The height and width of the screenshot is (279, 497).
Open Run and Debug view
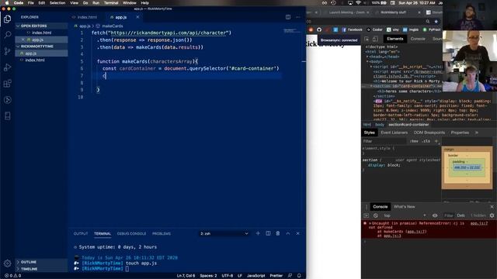click(x=7, y=67)
